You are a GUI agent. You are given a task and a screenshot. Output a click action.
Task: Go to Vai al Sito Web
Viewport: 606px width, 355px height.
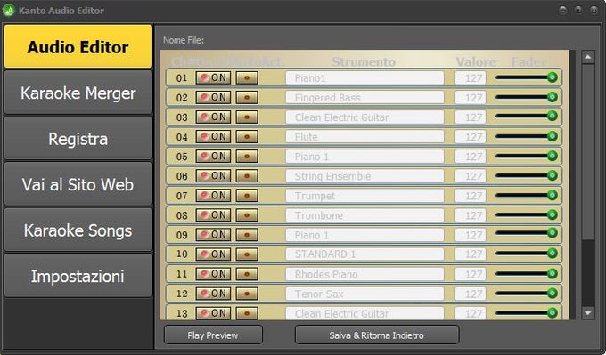point(78,184)
